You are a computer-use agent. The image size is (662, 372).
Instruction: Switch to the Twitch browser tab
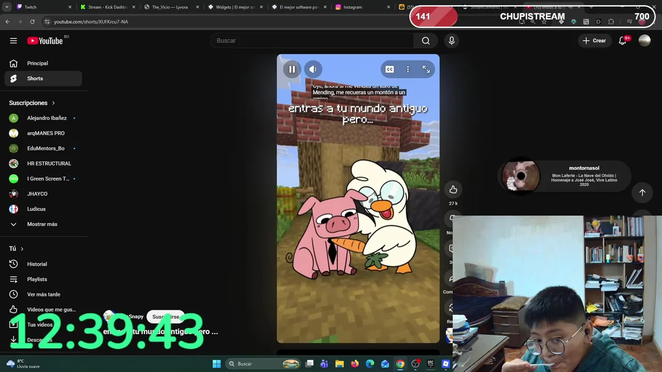(x=43, y=7)
